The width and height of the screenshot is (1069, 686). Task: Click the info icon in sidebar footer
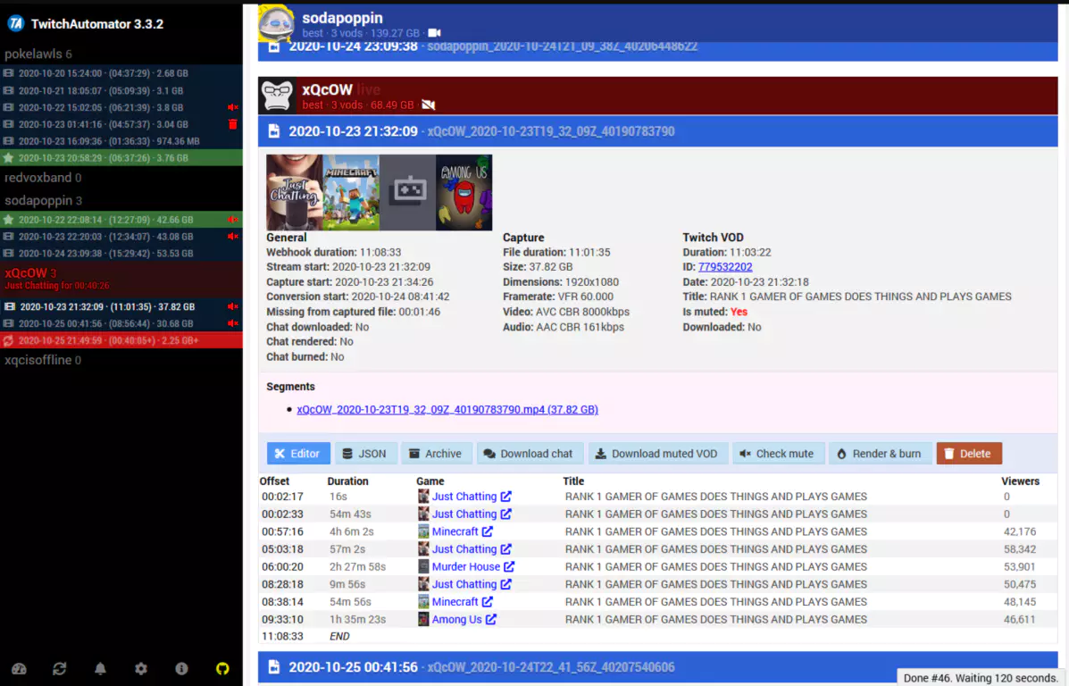point(181,668)
